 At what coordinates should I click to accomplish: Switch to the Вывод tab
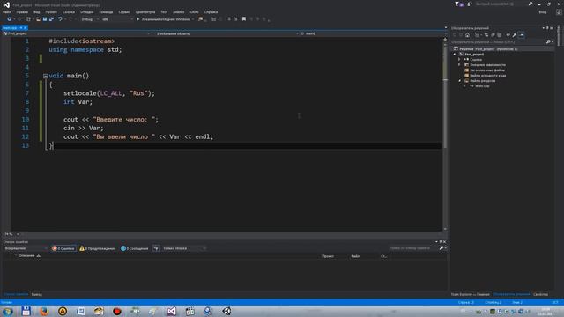(x=37, y=294)
